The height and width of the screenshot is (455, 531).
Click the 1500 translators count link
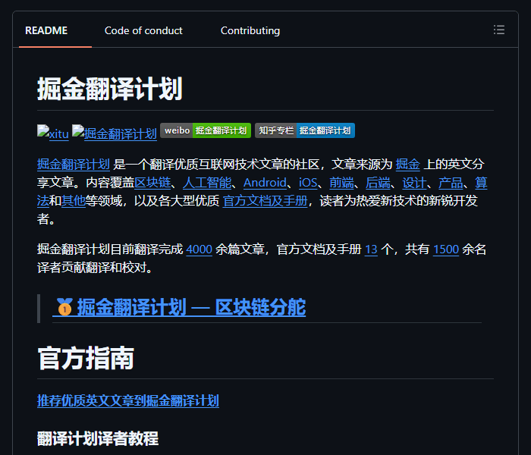tap(446, 249)
